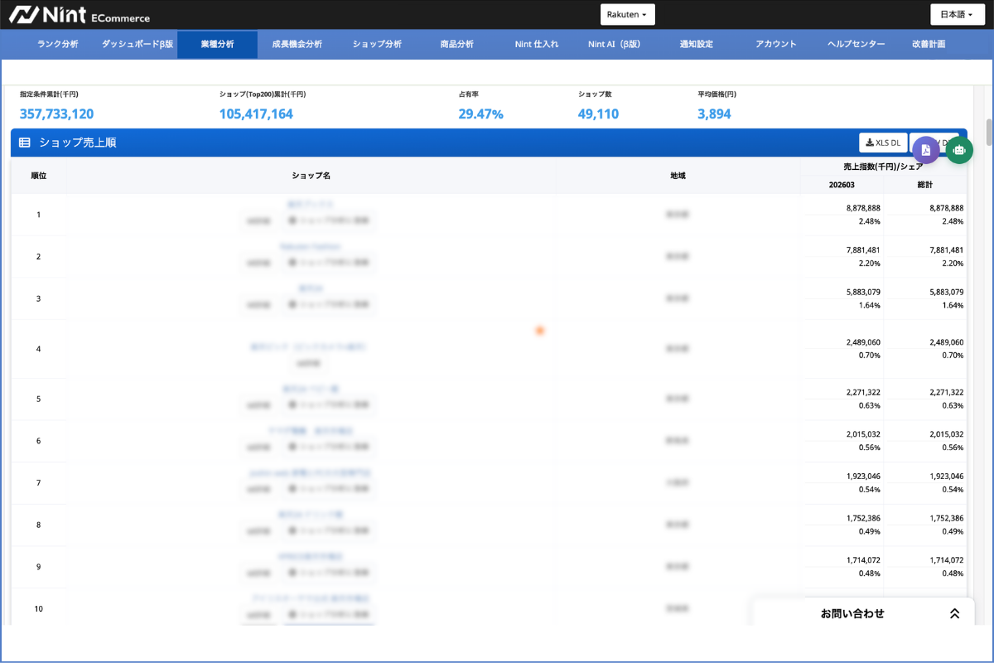Click the 3,894 average price value
Screen dimensions: 994x663
(714, 114)
